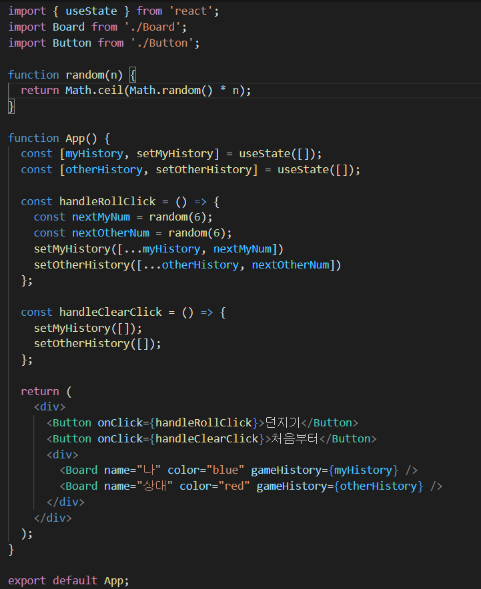Click the setOtherHistory([]) call in handleClearClick

(x=97, y=344)
